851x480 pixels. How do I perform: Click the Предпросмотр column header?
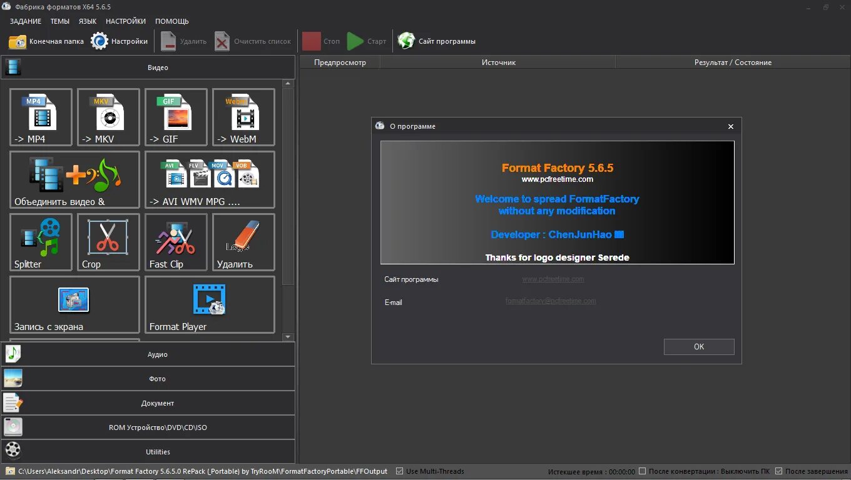(x=340, y=62)
